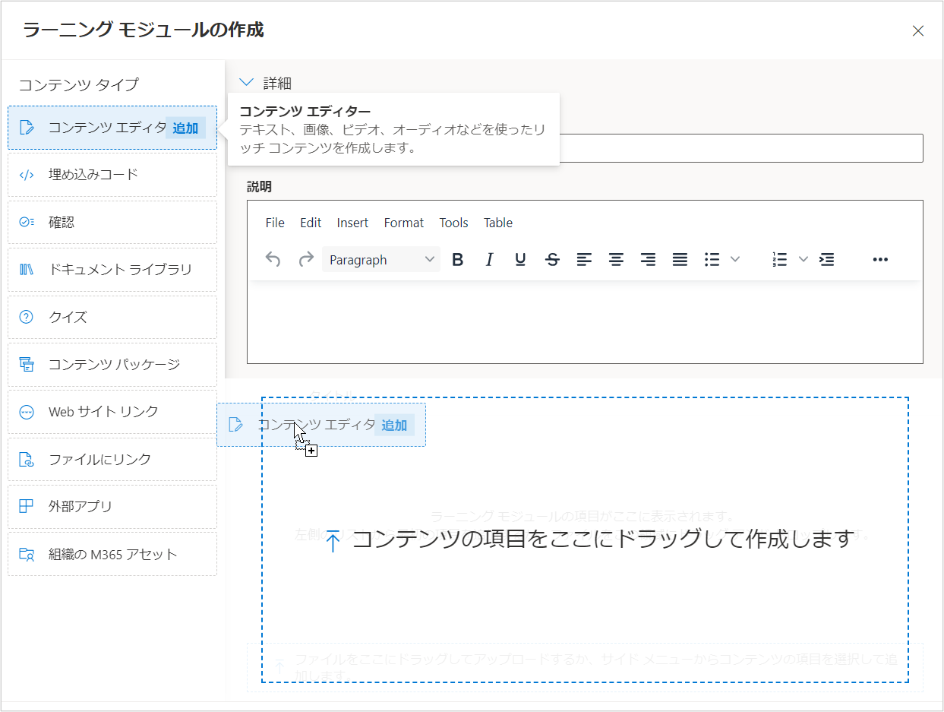Image resolution: width=944 pixels, height=712 pixels.
Task: Click the Redo arrow in editor toolbar
Action: click(306, 260)
